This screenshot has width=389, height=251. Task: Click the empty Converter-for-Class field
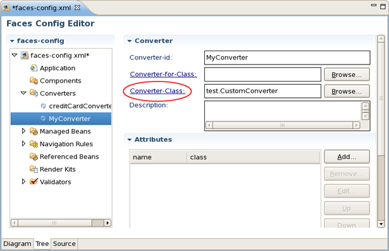pos(262,74)
